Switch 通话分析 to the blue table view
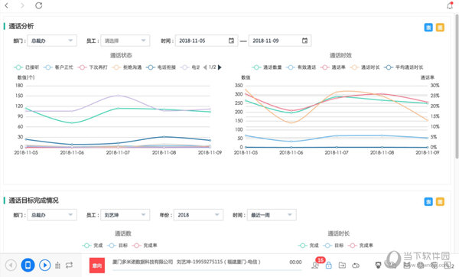Image resolution: width=459 pixels, height=277 pixels. tap(428, 28)
